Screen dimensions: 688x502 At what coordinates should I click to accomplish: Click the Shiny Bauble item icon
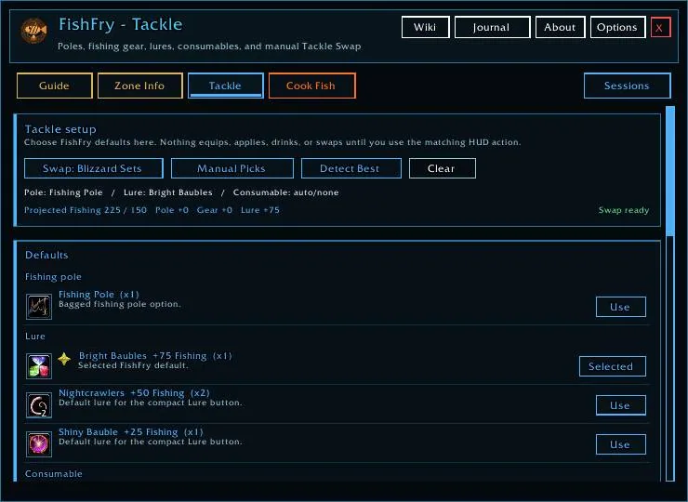point(39,444)
